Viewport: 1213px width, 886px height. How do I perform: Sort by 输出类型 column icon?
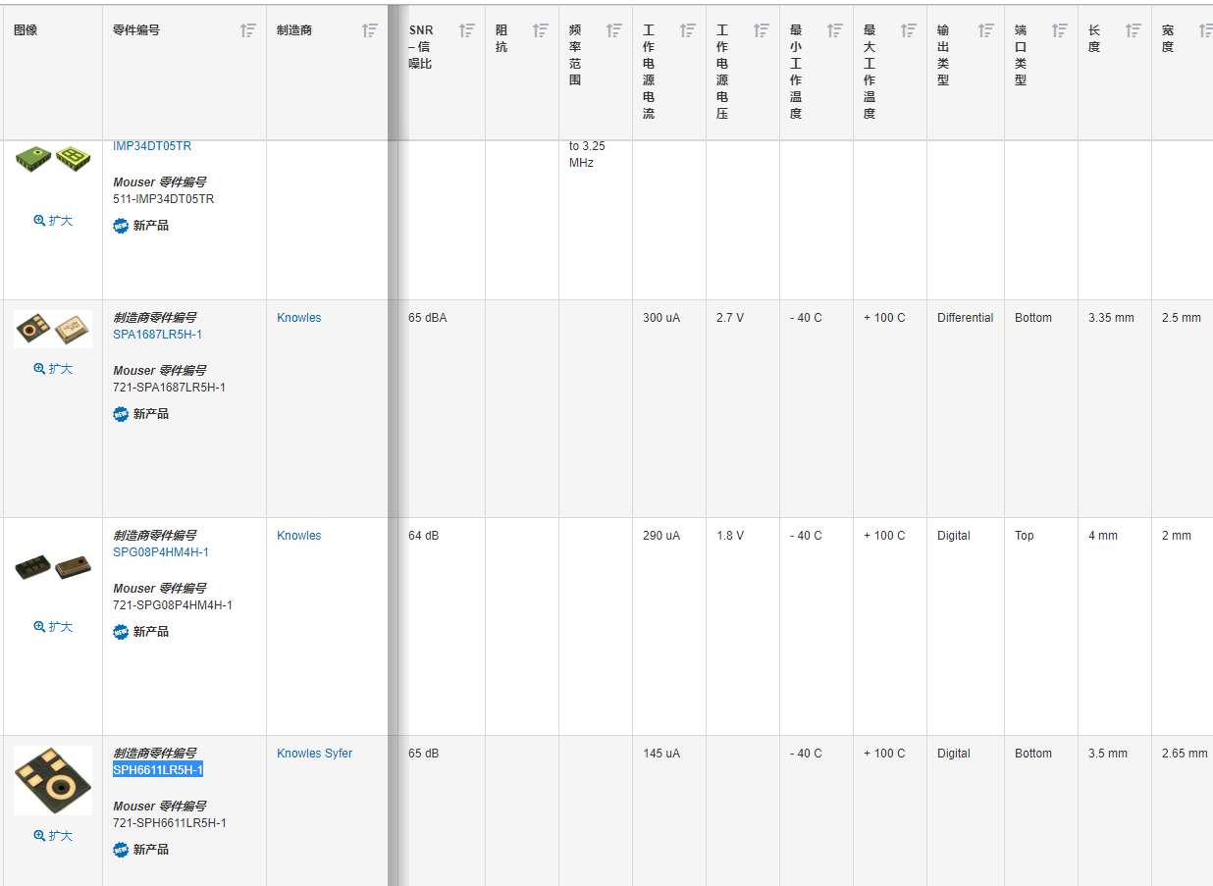coord(986,30)
